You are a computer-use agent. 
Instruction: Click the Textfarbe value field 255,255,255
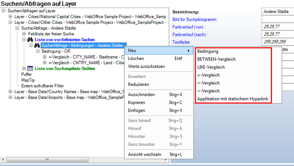(x=277, y=42)
